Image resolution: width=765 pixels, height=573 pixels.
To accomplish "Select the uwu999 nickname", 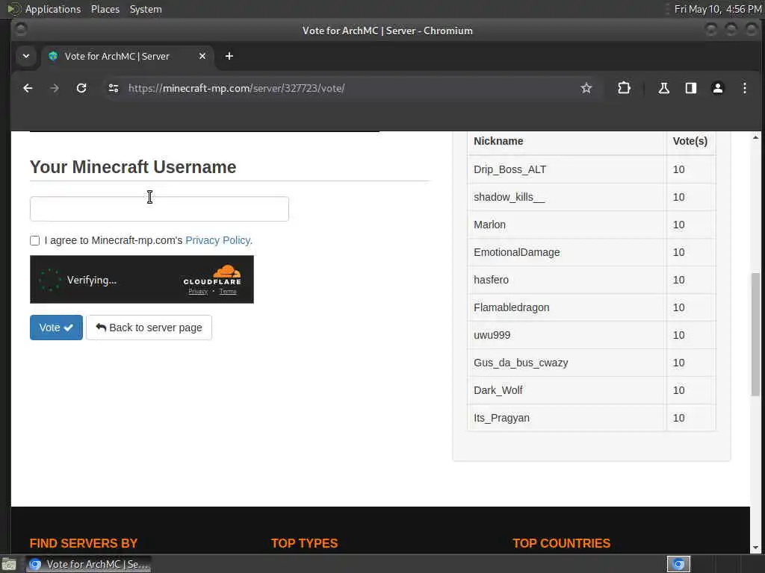I will coord(492,335).
